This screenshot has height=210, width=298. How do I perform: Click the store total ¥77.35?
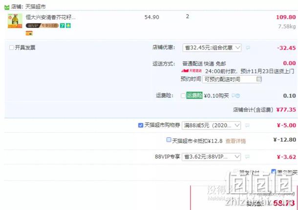286,110
